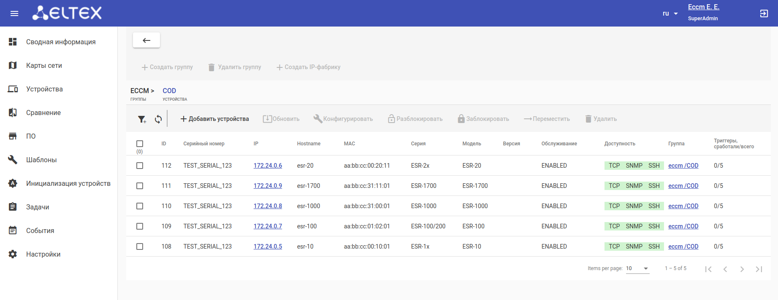Click the Settings gear icon in sidebar
Screen dimensions: 778x300
click(x=13, y=254)
